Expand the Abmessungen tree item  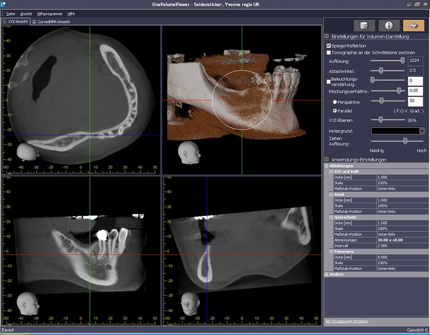click(331, 240)
